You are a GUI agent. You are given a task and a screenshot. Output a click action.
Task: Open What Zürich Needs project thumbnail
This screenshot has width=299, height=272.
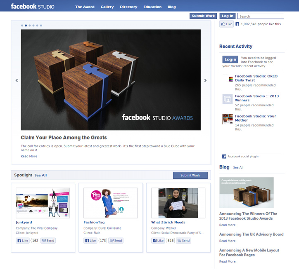(x=178, y=203)
